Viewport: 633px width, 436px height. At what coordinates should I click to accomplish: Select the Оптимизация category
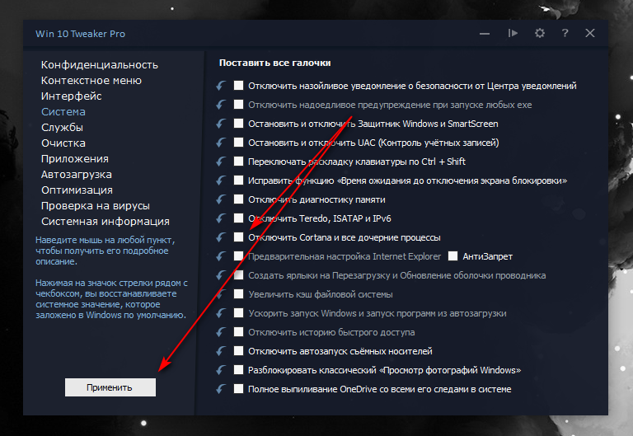coord(77,190)
